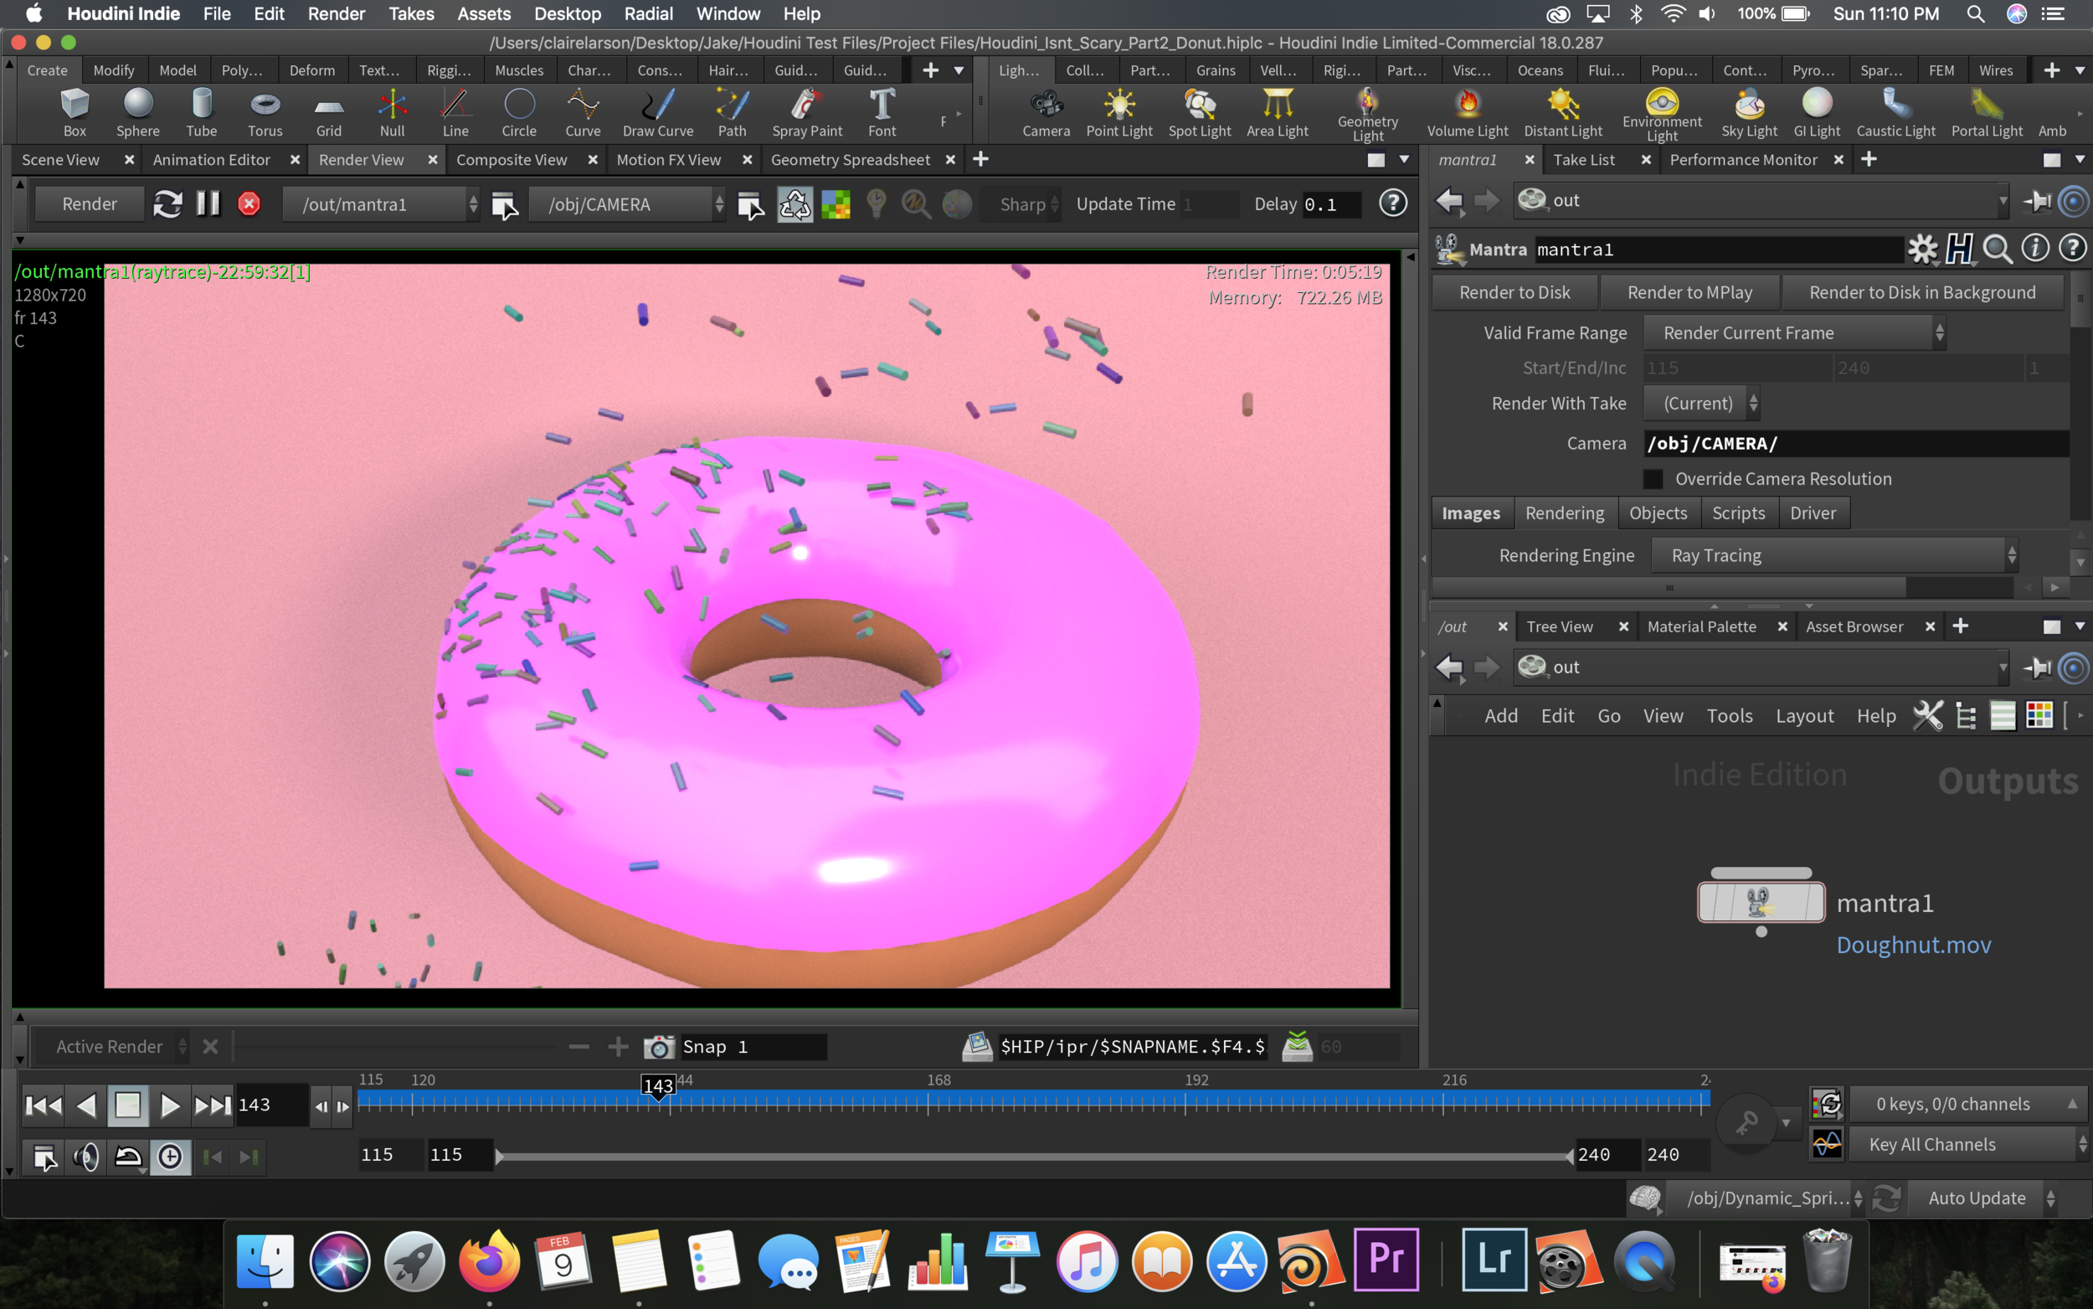Open the Mantra parameter gear menu
This screenshot has width=2093, height=1309.
coord(1922,250)
